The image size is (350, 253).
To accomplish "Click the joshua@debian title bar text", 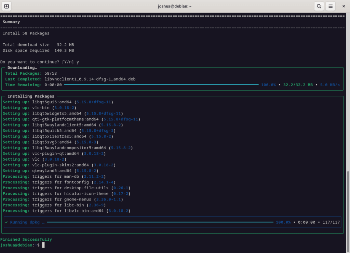I will point(175,6).
